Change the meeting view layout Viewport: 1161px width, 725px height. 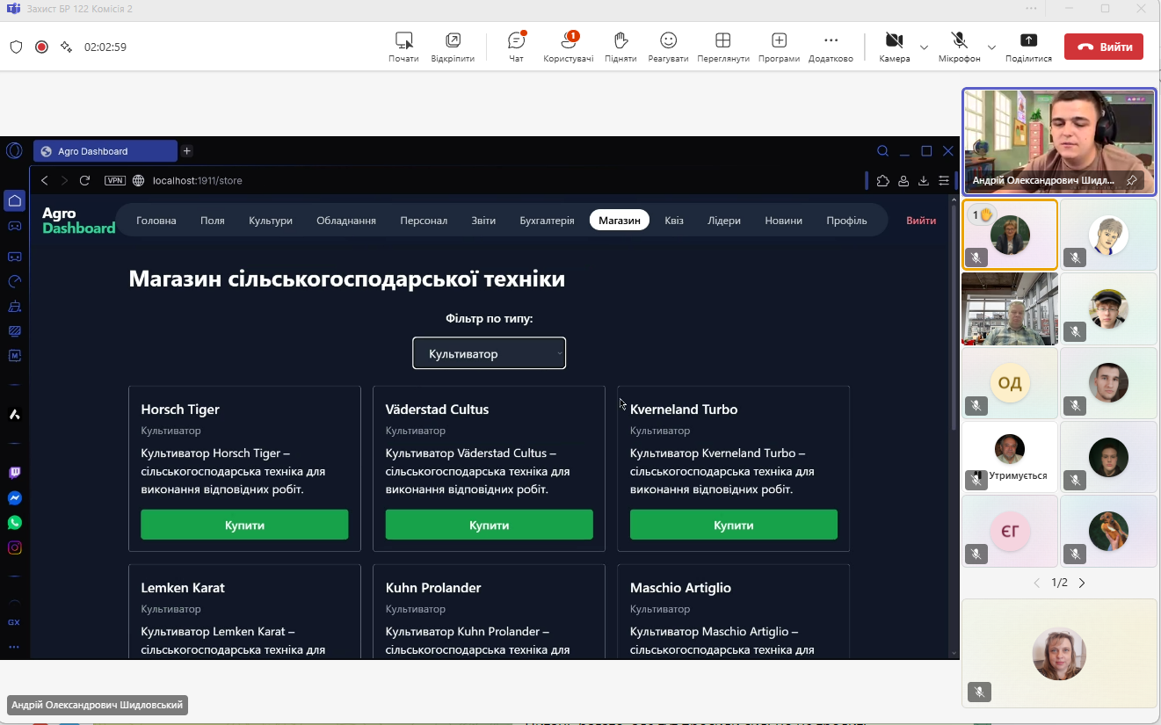[x=722, y=47]
